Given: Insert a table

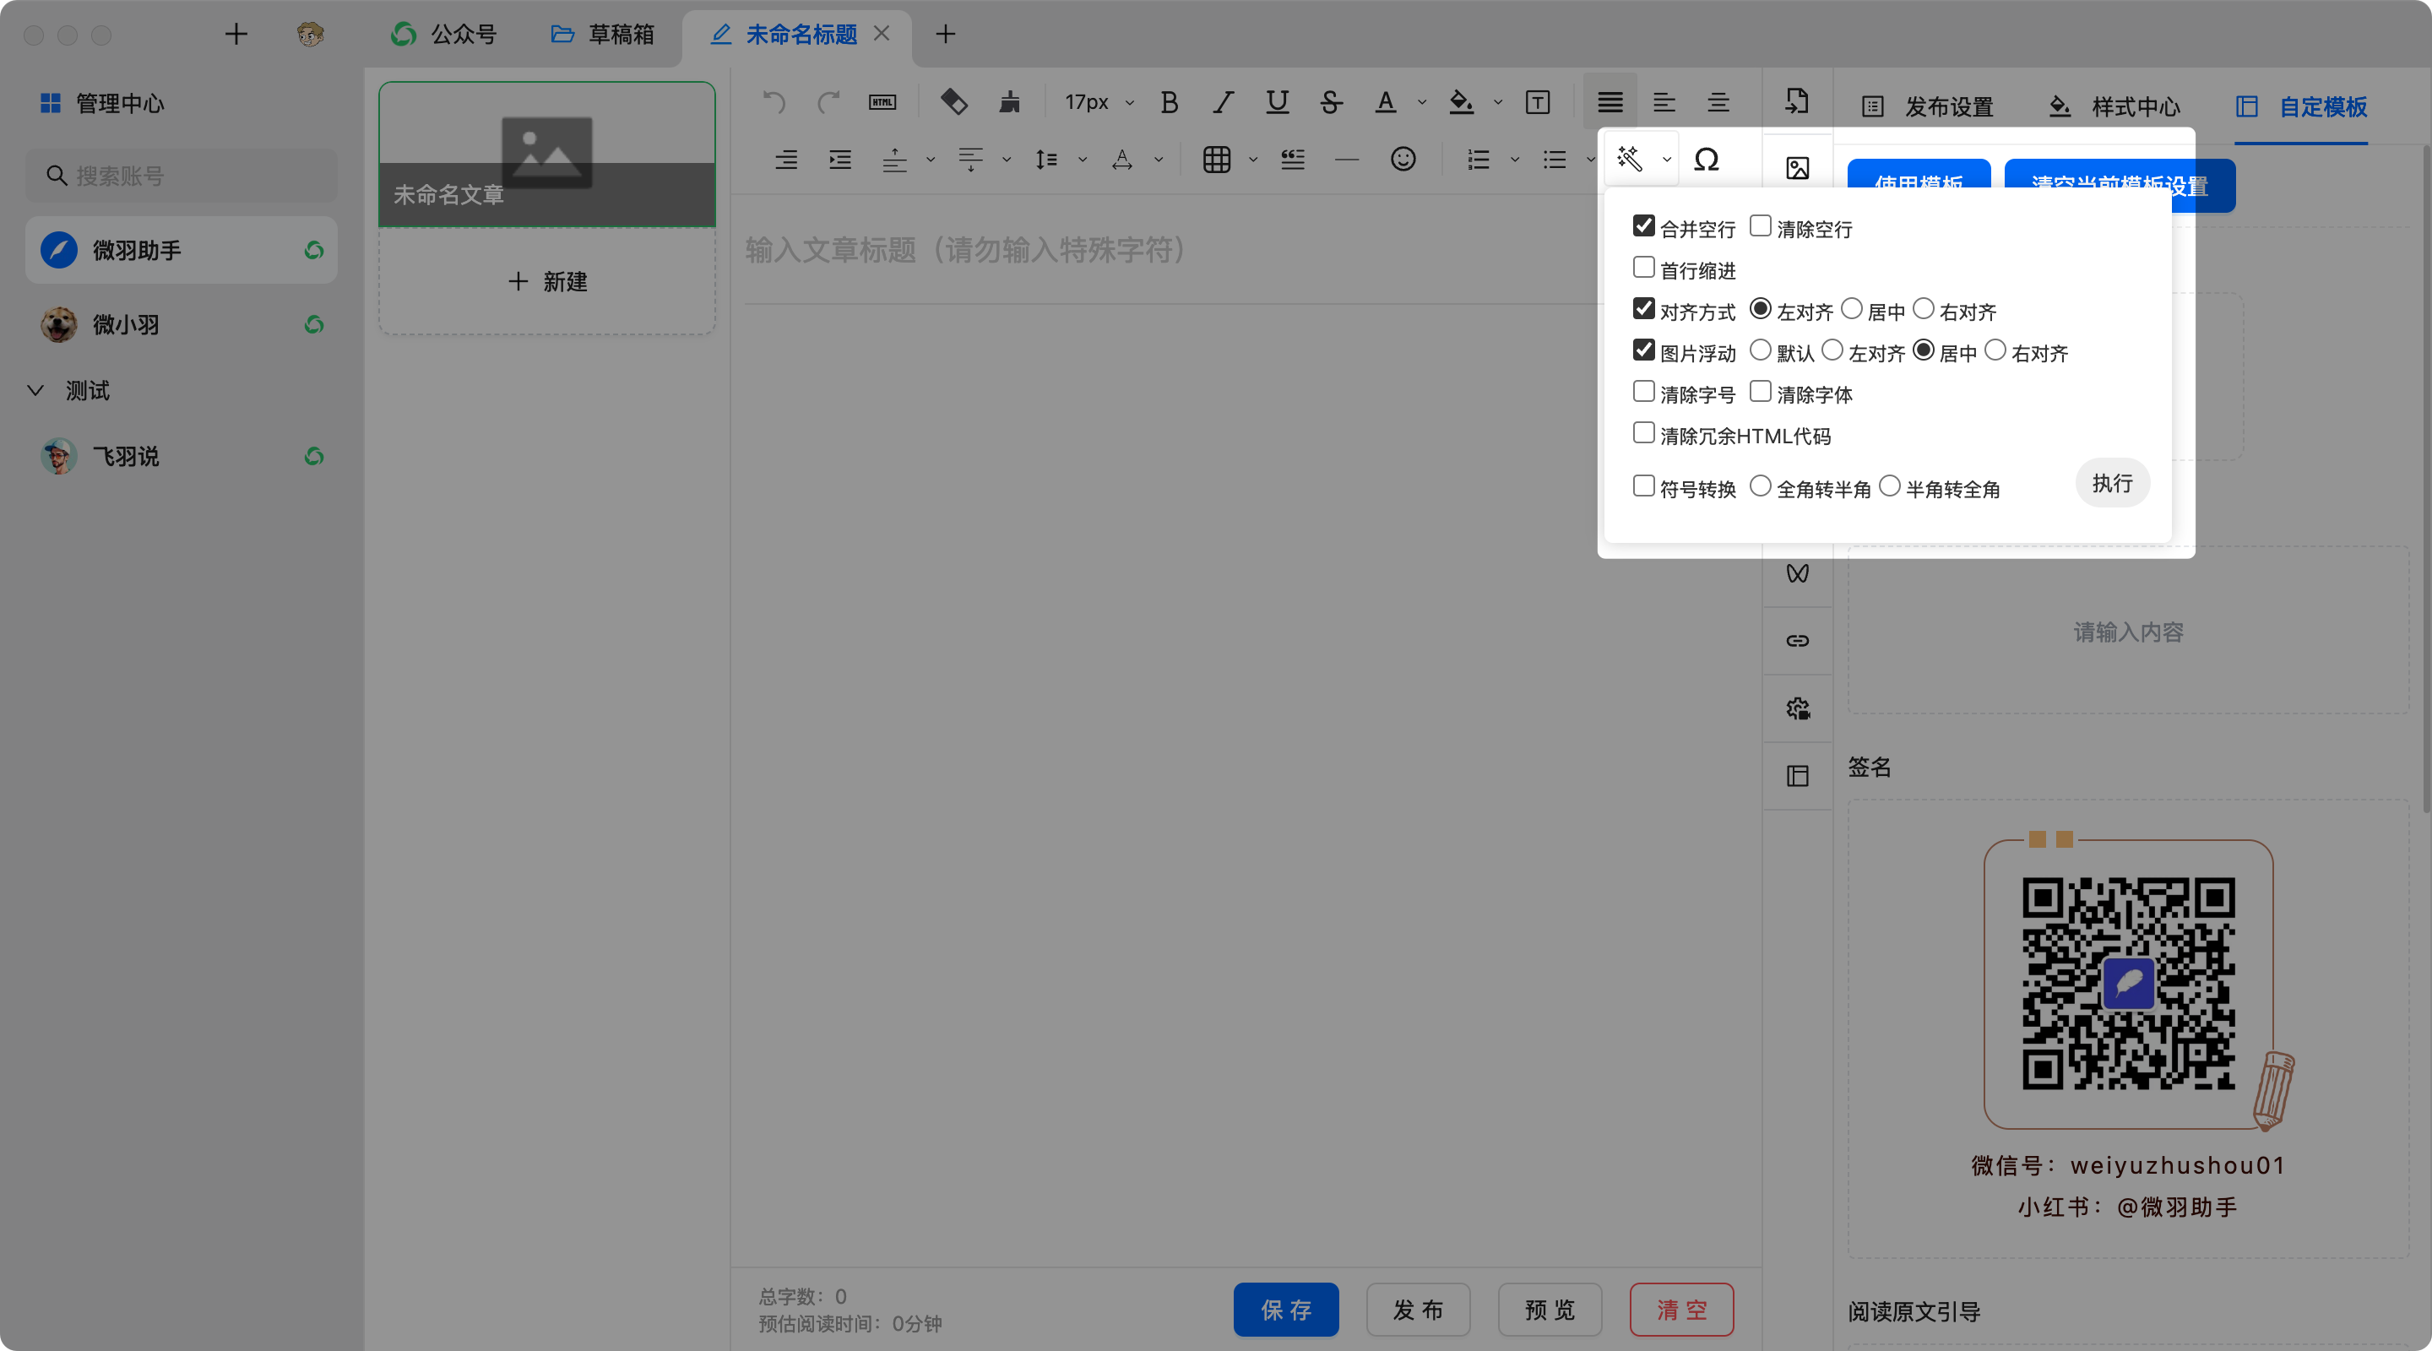Looking at the screenshot, I should (x=1217, y=160).
